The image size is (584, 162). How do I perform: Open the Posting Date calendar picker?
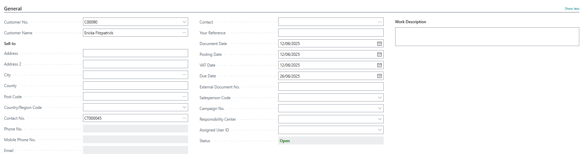[379, 54]
